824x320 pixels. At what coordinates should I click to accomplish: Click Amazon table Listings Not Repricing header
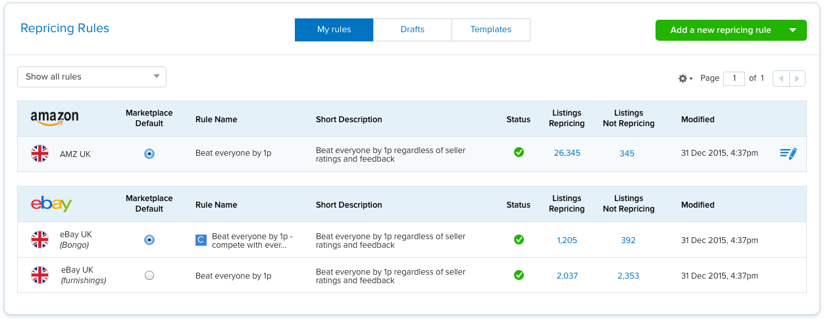click(x=629, y=118)
